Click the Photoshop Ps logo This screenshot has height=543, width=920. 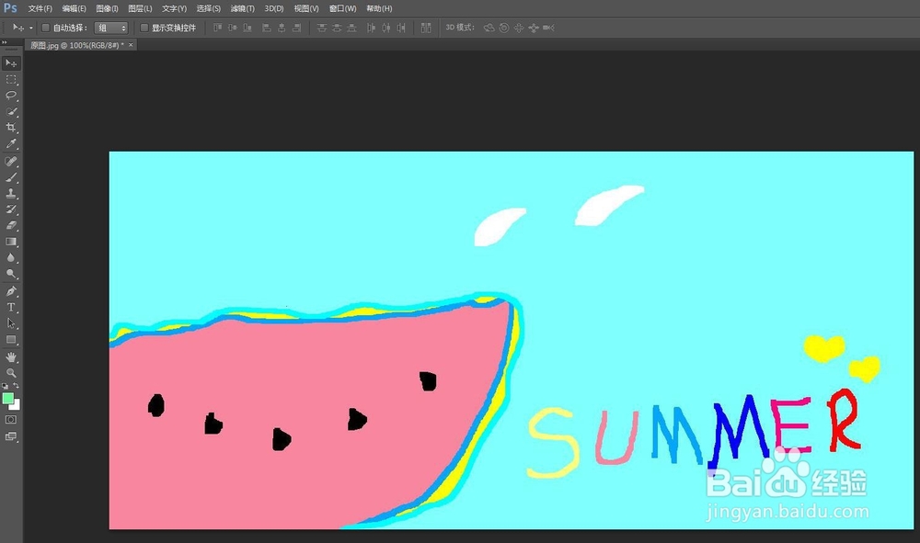pyautogui.click(x=10, y=8)
